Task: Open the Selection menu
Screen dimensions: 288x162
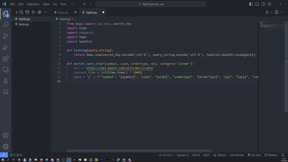Action: (x=33, y=4)
